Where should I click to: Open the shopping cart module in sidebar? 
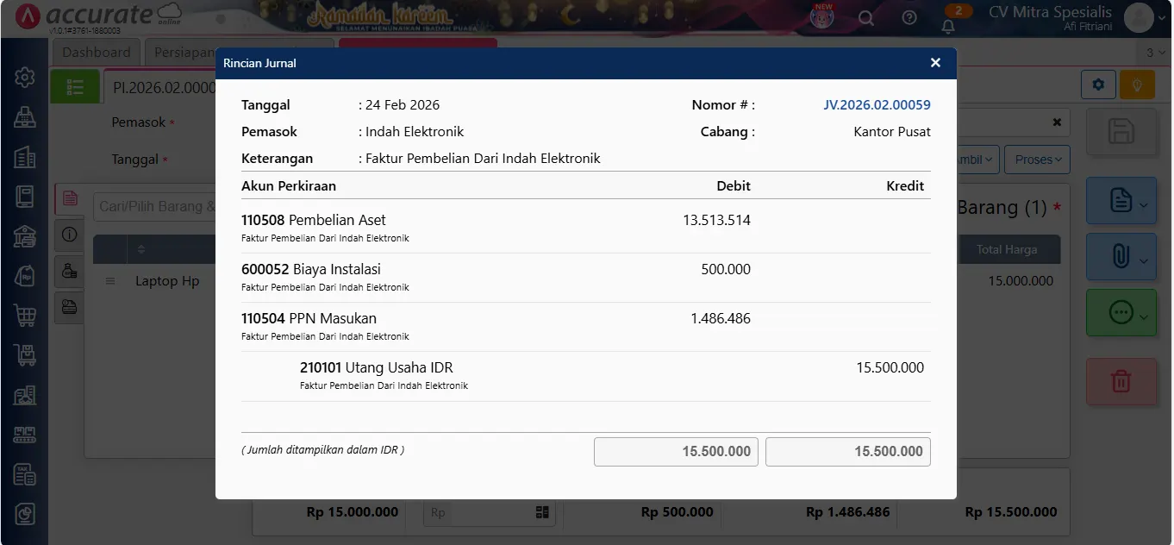24,316
